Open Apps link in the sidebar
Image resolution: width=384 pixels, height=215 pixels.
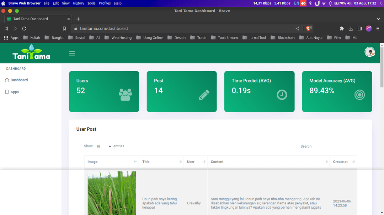(15, 92)
